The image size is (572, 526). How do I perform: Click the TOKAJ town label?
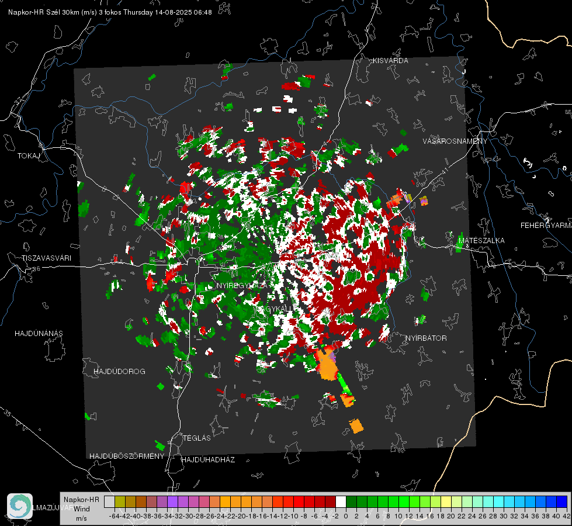29,156
